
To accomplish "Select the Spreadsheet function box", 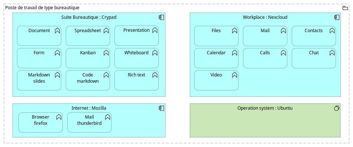I will click(x=88, y=36).
